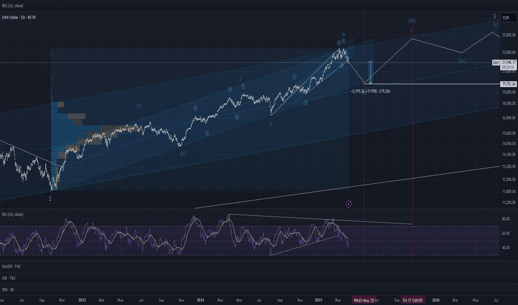The image size is (518, 305).
Task: Click the 14,100.00 price axis label
Action: (509, 154)
